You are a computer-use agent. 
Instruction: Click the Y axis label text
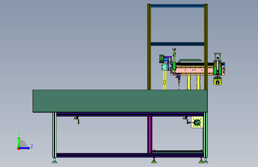click(x=19, y=134)
